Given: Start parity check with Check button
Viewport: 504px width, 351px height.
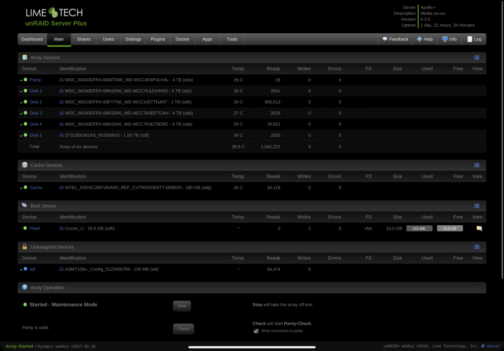Looking at the screenshot, I should [x=183, y=329].
